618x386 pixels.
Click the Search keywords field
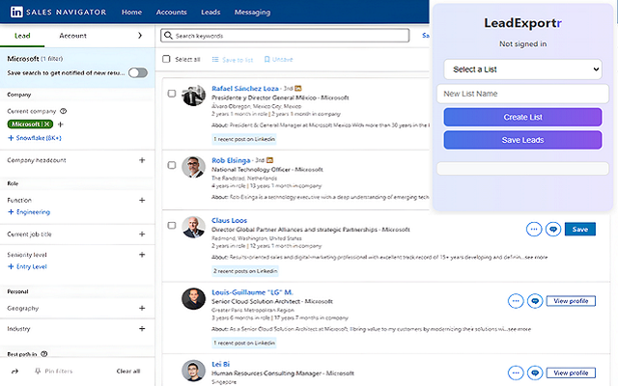[x=285, y=36]
